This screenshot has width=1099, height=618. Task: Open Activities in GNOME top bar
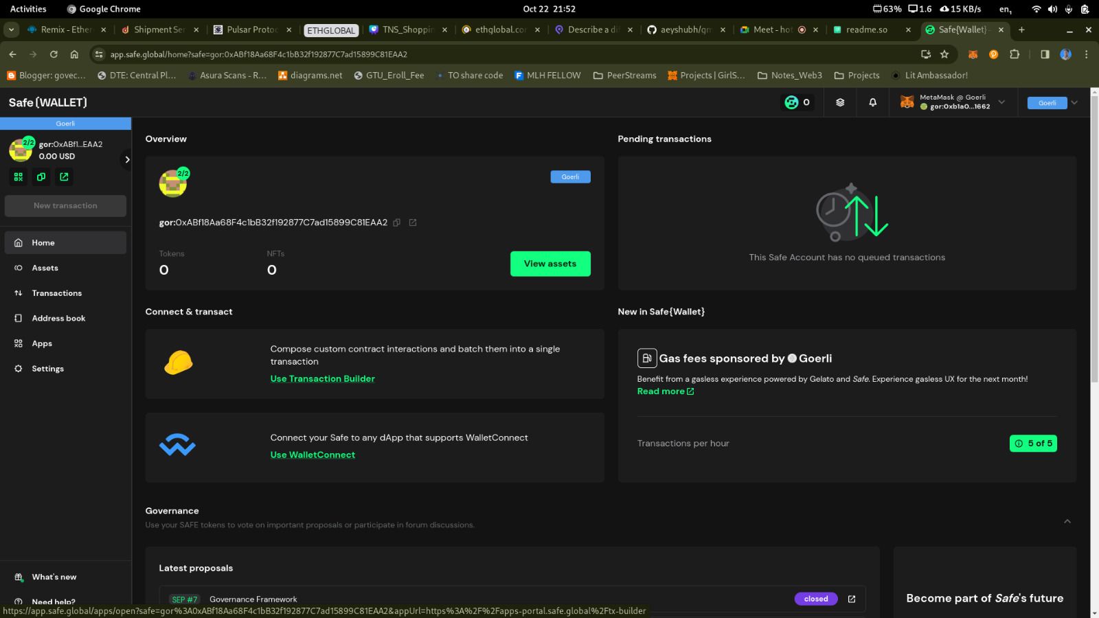pyautogui.click(x=28, y=9)
